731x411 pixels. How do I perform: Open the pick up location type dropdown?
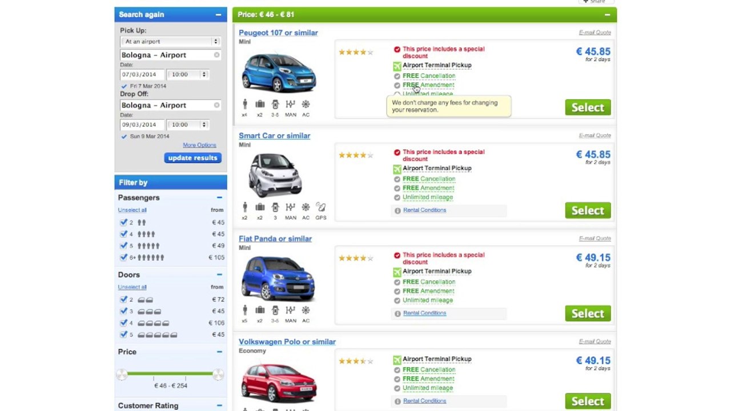tap(170, 42)
